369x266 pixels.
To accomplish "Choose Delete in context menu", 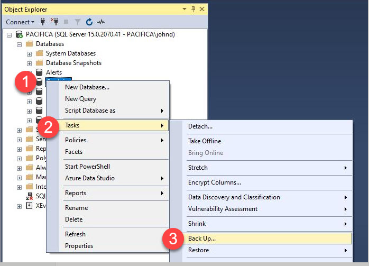I will point(114,219).
